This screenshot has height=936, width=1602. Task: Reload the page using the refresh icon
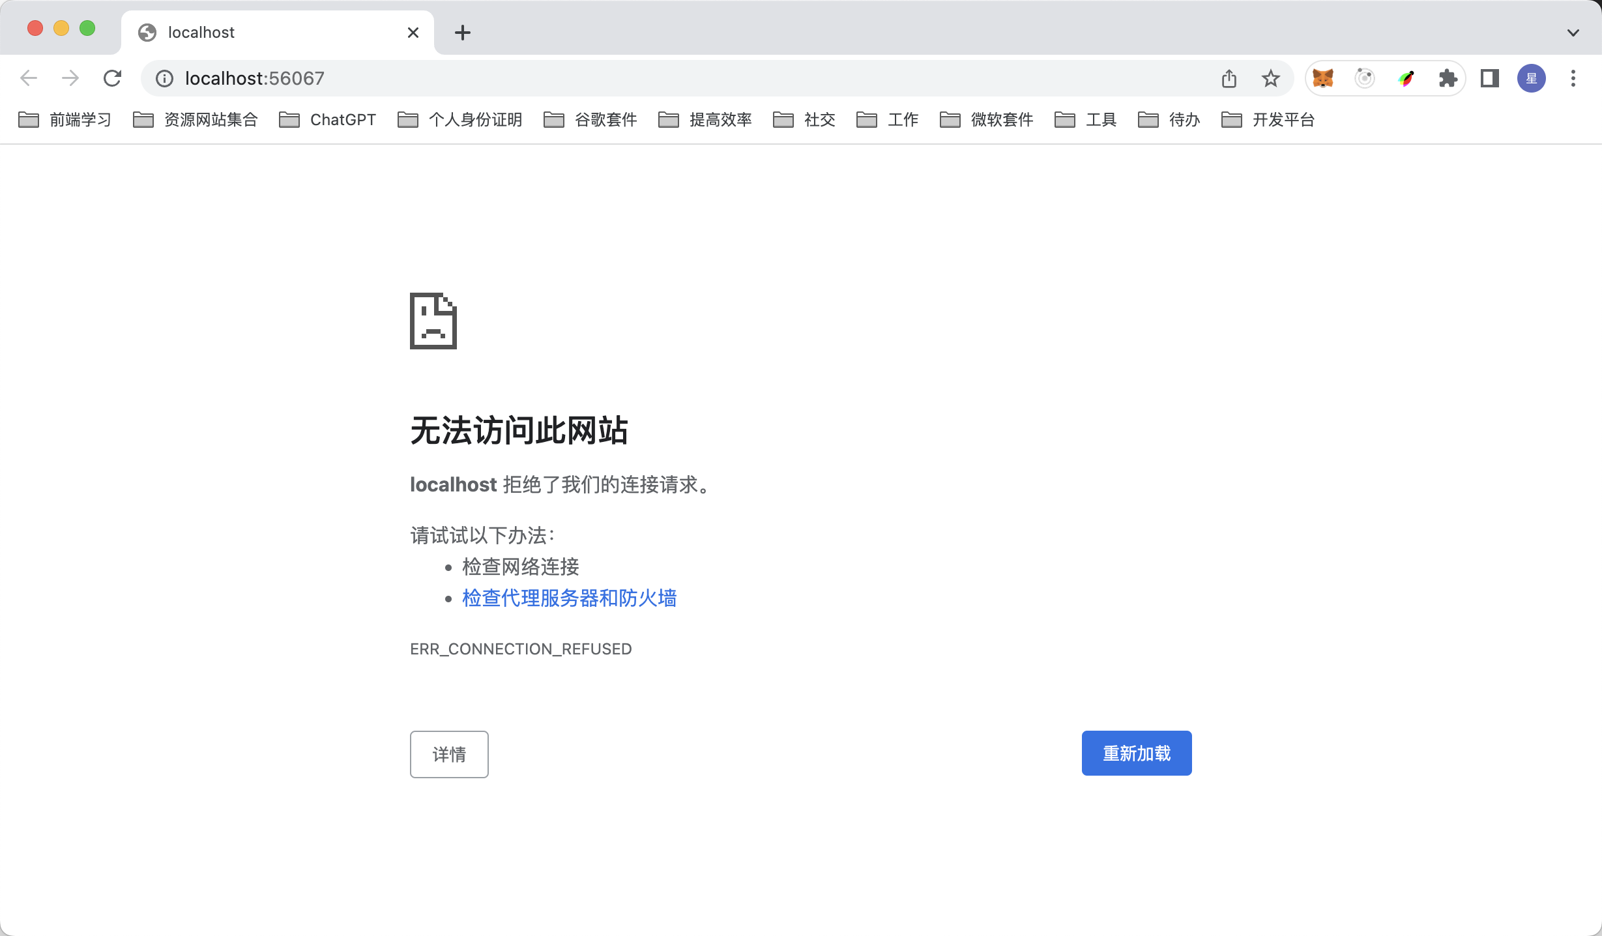[113, 78]
